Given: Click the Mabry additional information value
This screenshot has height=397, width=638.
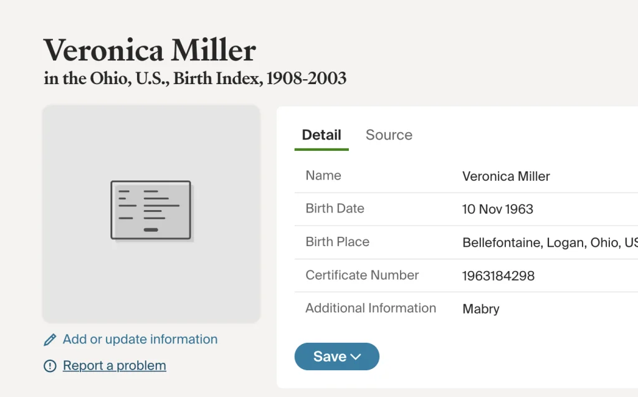Looking at the screenshot, I should [x=481, y=309].
